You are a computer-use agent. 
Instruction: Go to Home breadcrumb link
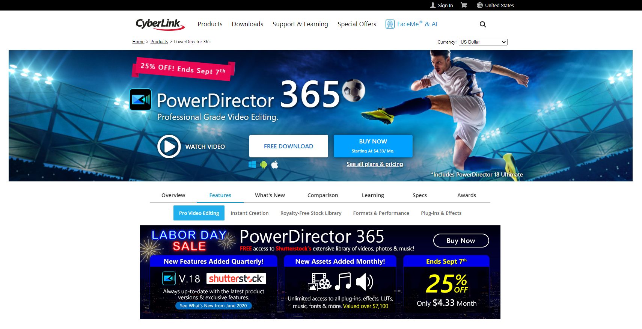pos(138,42)
